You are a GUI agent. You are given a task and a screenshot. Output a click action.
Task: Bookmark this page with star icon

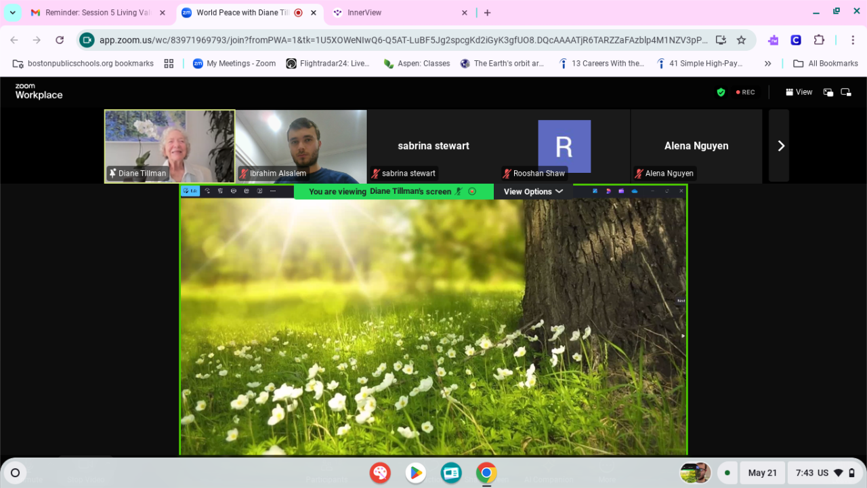741,40
